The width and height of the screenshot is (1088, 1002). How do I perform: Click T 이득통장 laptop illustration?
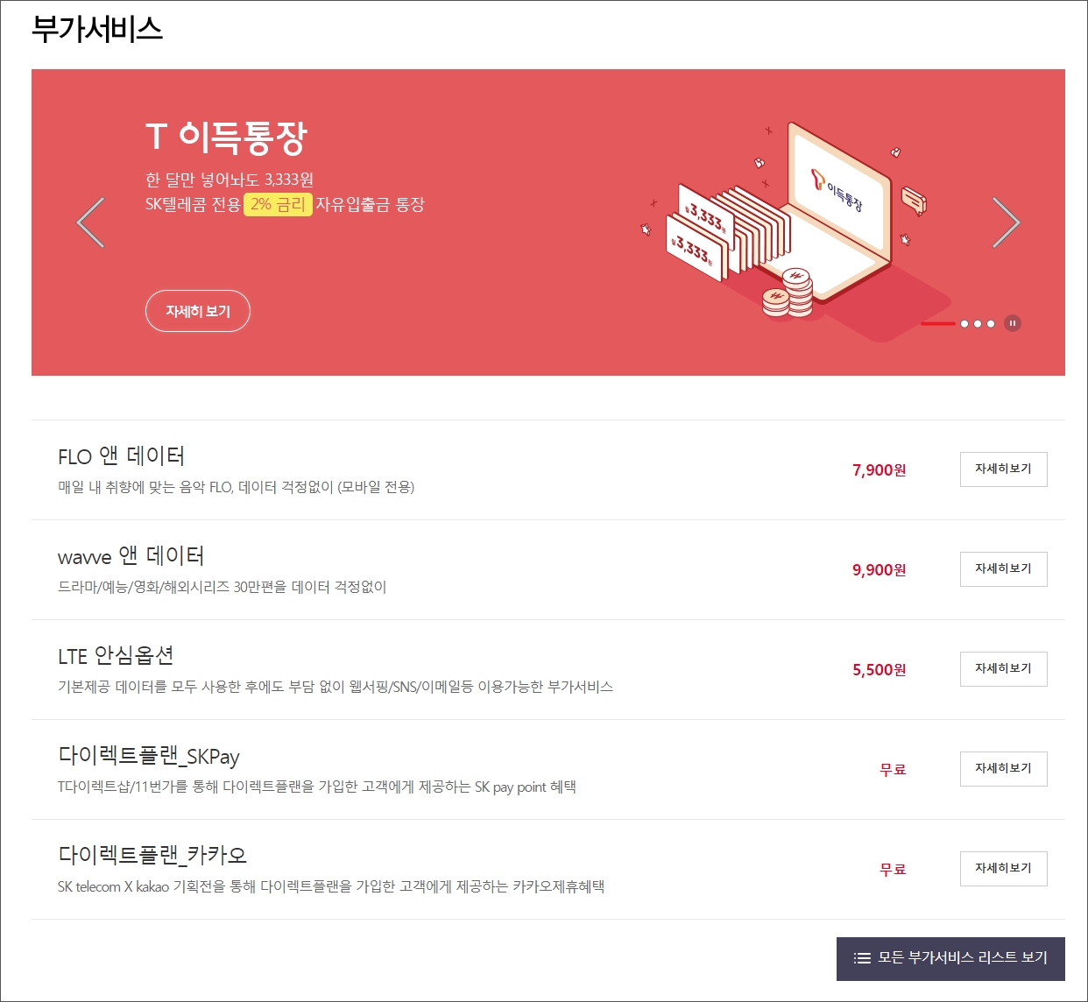click(x=797, y=232)
